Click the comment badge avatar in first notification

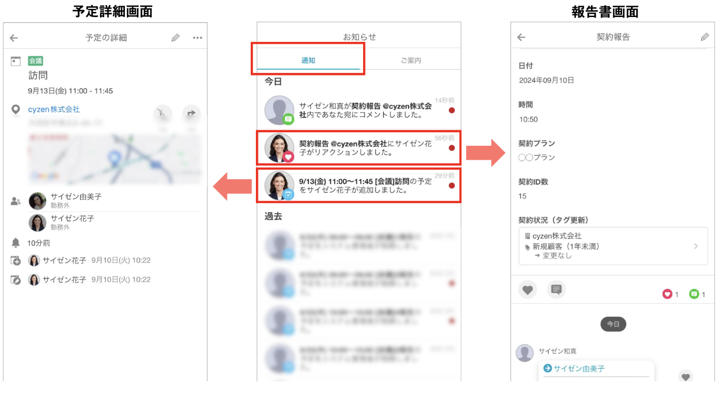point(279,110)
